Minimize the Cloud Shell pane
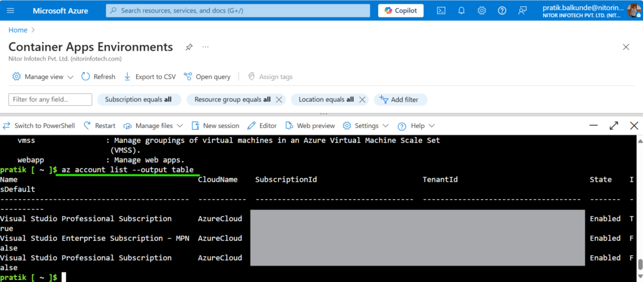Screen dimensions: 643x282 point(594,126)
